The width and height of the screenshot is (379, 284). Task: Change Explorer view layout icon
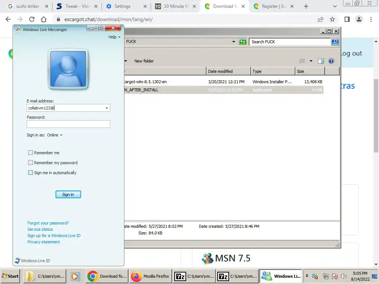pos(302,61)
